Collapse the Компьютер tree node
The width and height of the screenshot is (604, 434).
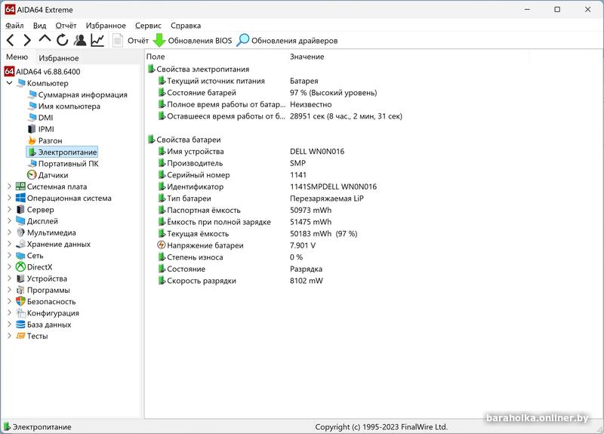9,83
